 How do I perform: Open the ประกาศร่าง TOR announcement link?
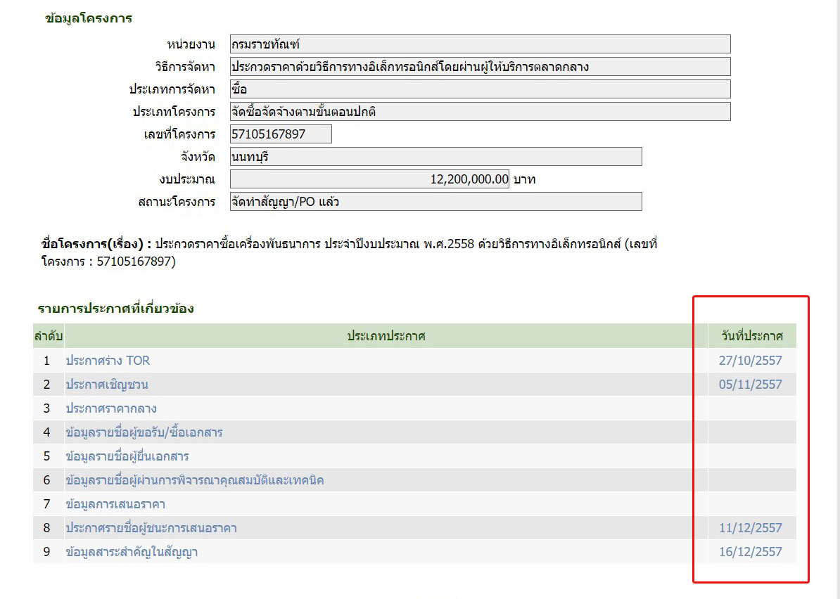[x=108, y=361]
